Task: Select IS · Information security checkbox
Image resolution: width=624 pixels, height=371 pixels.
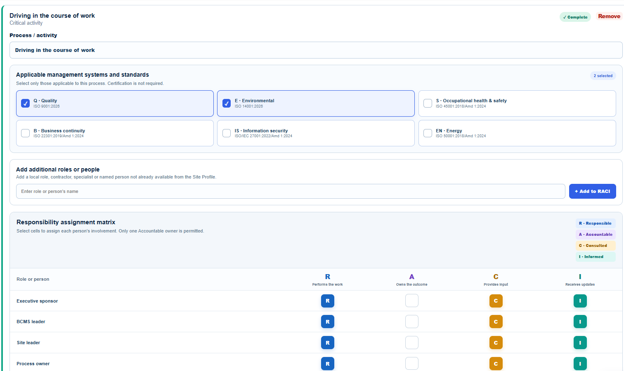Action: pos(227,133)
